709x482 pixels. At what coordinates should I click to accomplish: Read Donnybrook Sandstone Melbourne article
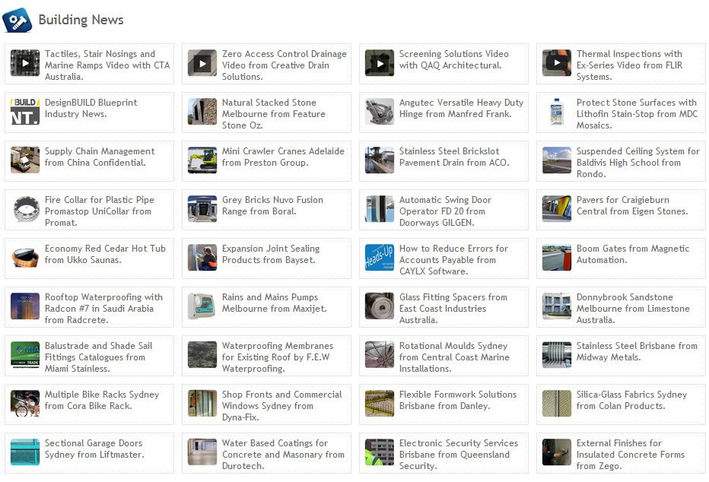(633, 308)
